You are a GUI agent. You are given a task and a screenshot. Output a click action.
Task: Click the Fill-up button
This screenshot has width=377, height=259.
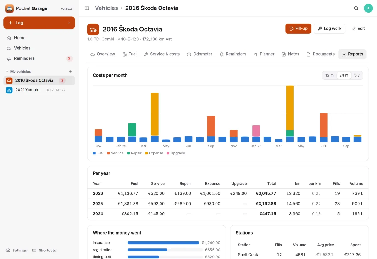coord(298,29)
